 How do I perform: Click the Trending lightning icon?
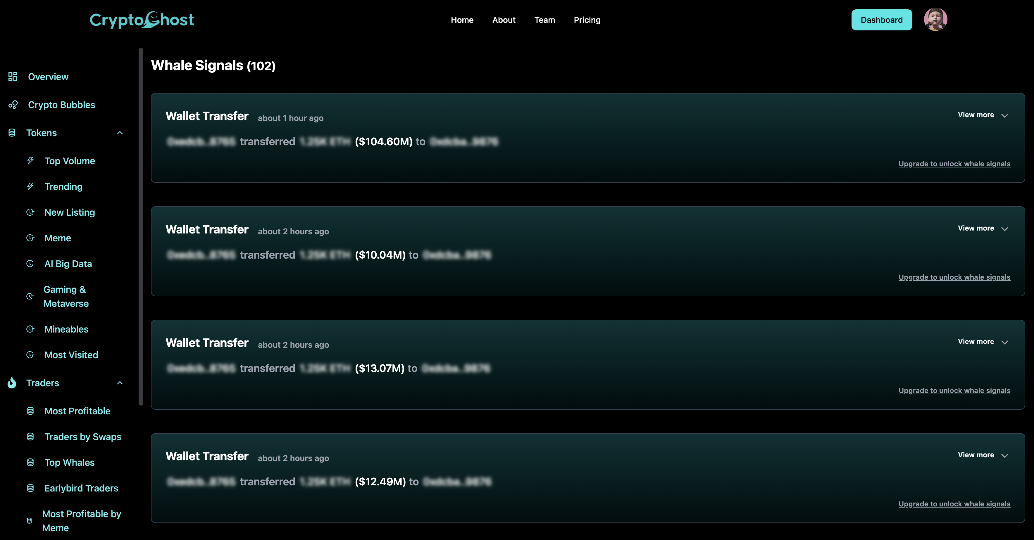tap(30, 186)
